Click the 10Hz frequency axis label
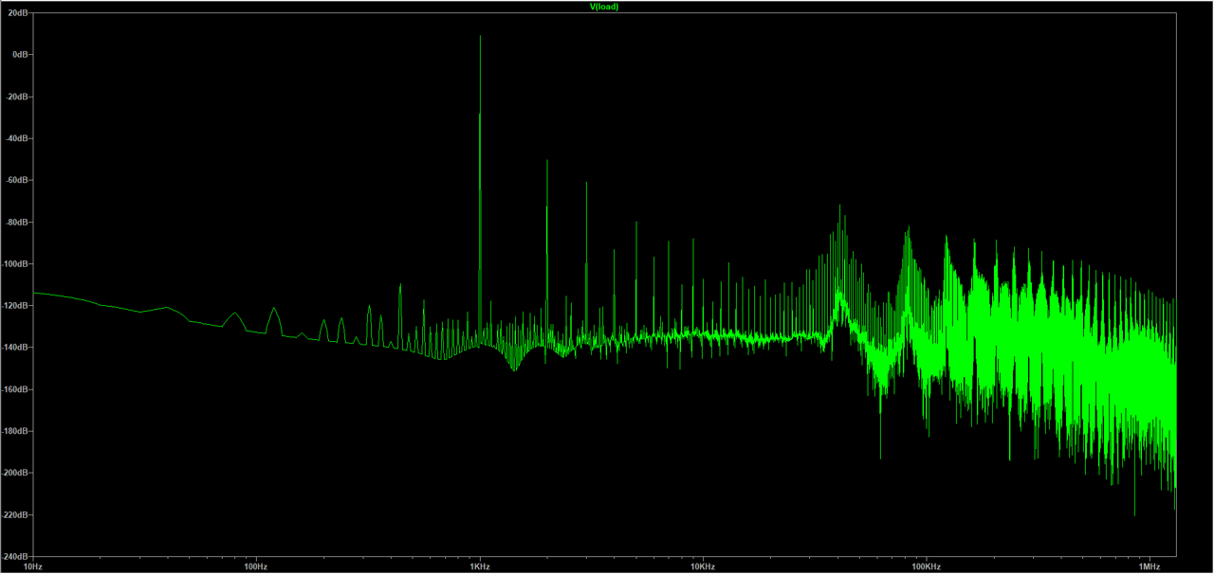This screenshot has width=1214, height=574. coord(32,566)
